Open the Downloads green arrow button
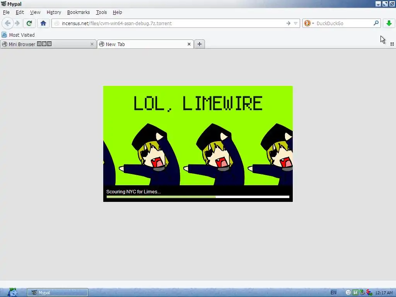Screen dimensions: 396x297 click(x=389, y=23)
